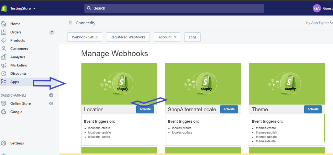
Task: Click the Location card Shopify image
Action: pos(119,84)
